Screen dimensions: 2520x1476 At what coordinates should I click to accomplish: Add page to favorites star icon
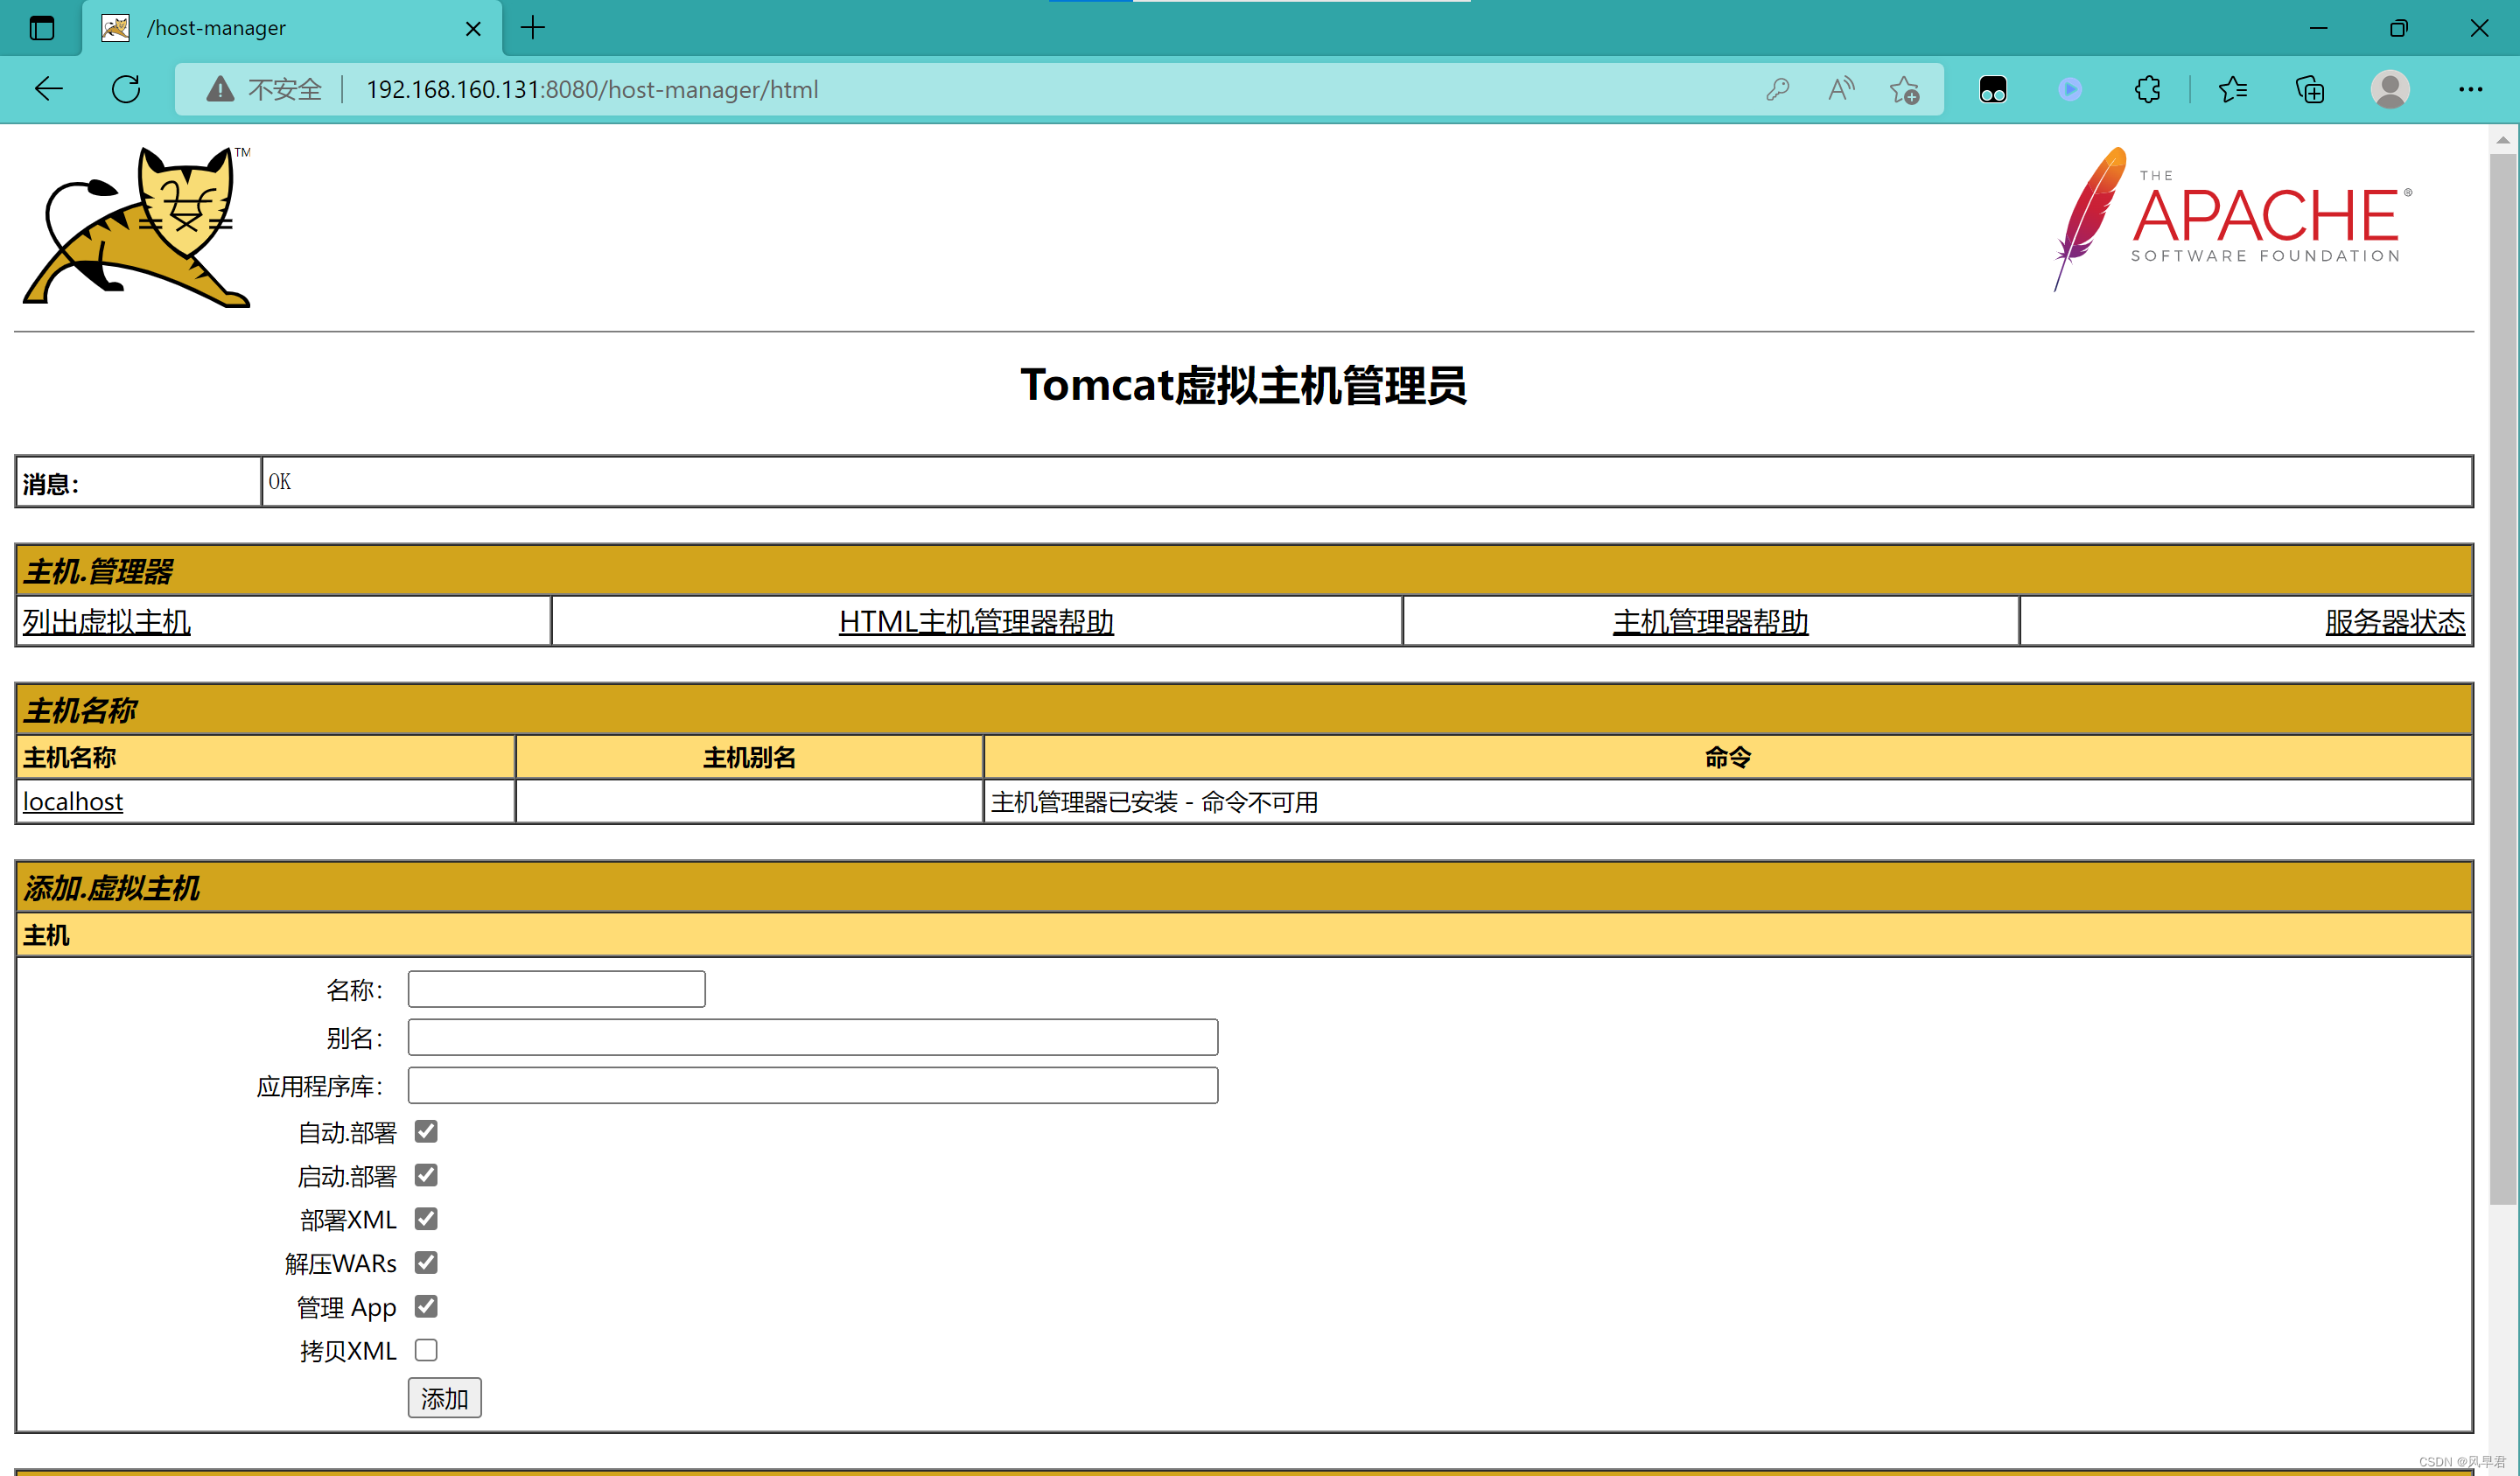[x=1904, y=89]
